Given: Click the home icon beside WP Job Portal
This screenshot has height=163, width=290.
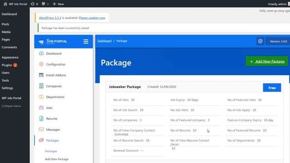Looking at the screenshot, I should point(5,4).
